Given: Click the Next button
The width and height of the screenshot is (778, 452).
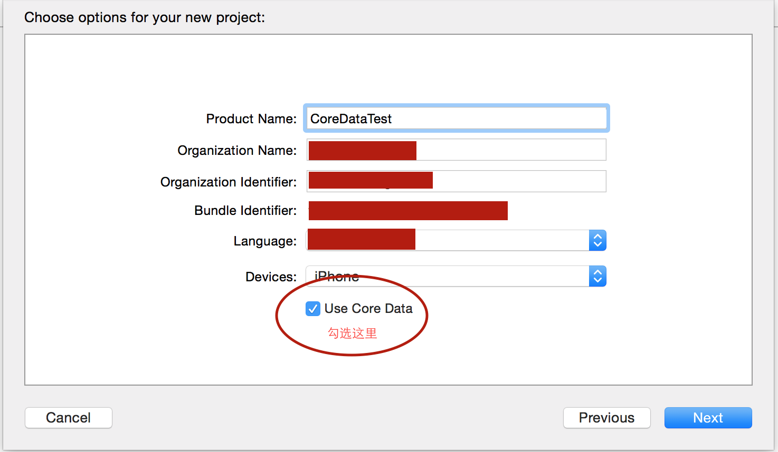Looking at the screenshot, I should tap(708, 418).
